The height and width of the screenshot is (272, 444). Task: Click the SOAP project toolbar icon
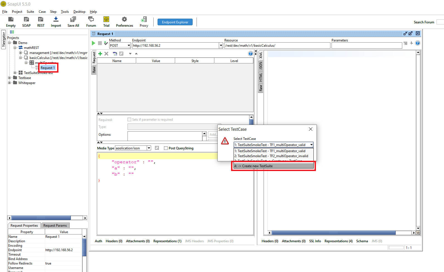click(26, 22)
